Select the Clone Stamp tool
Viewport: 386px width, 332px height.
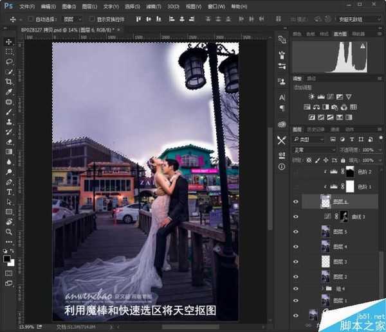9,121
